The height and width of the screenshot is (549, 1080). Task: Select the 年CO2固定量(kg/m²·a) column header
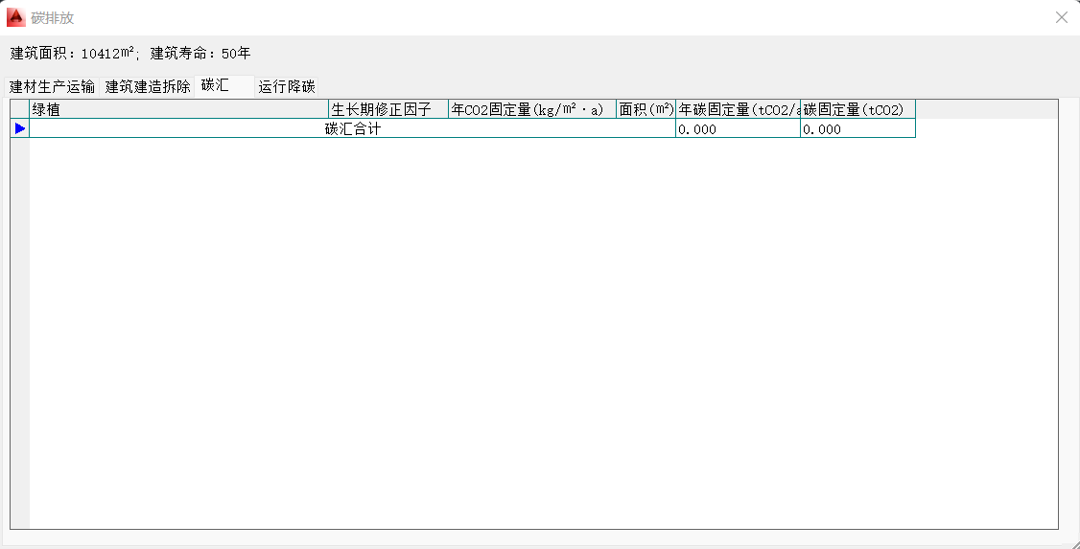click(x=531, y=109)
